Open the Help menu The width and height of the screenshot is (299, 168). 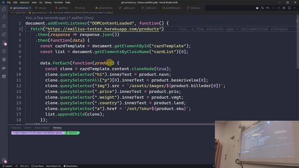[x=67, y=2]
